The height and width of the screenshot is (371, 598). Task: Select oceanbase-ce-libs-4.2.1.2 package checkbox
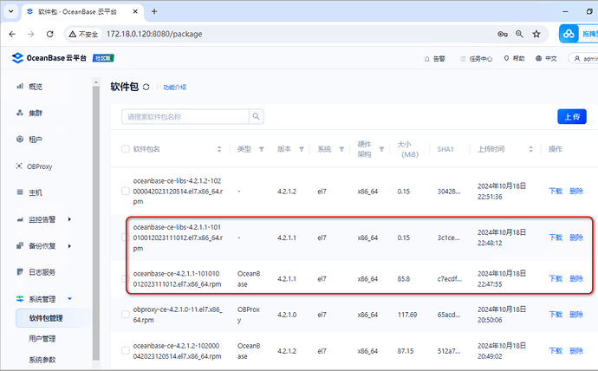[126, 191]
